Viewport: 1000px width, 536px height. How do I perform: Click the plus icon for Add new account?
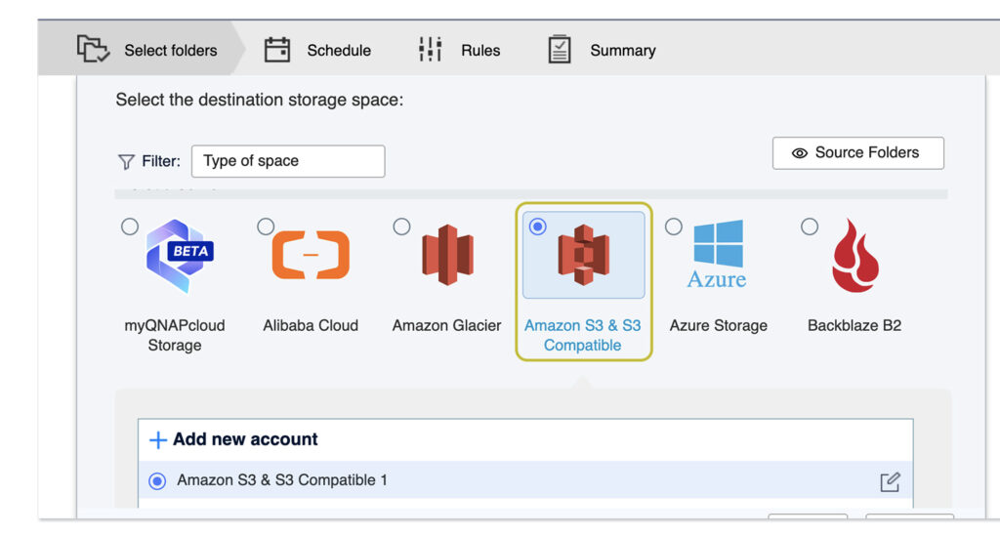[x=157, y=439]
